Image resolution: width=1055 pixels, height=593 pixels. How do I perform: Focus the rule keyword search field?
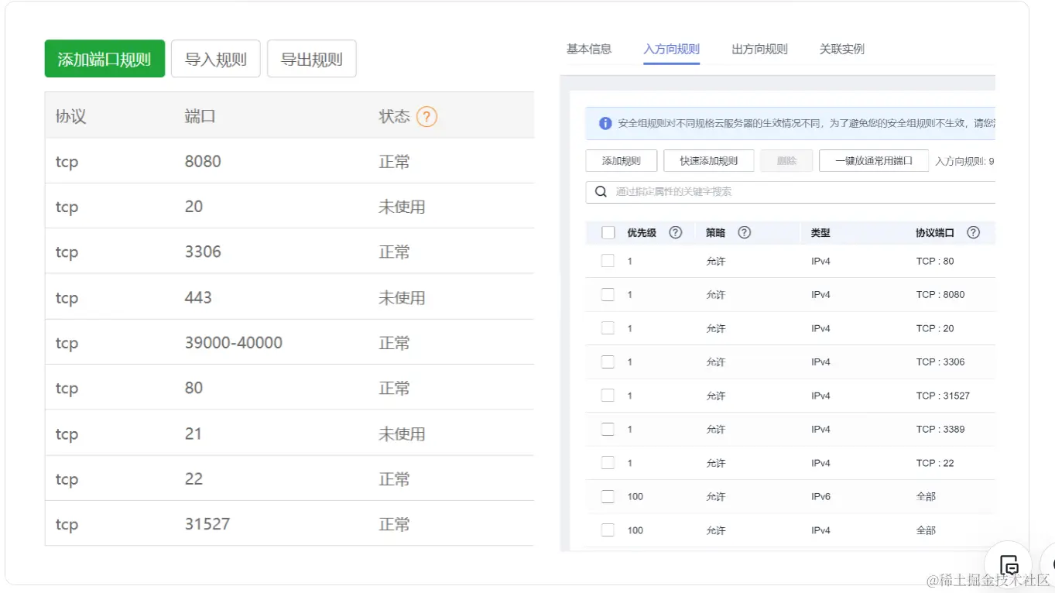pyautogui.click(x=797, y=191)
